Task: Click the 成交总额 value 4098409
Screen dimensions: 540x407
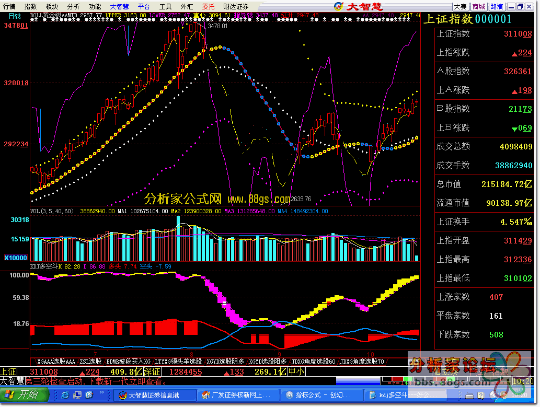Action: tap(516, 147)
